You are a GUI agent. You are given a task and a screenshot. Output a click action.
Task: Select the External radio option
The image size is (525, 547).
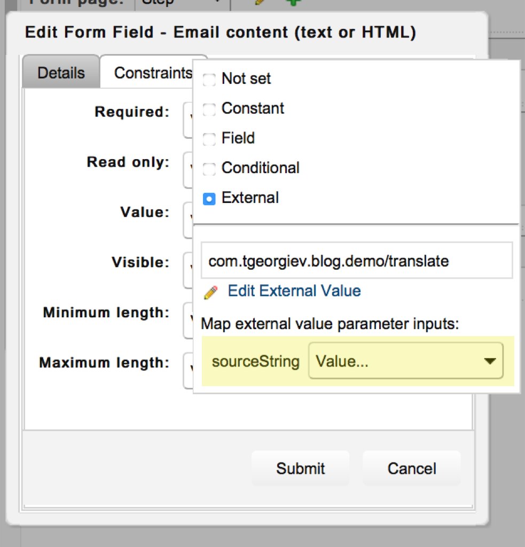(209, 199)
